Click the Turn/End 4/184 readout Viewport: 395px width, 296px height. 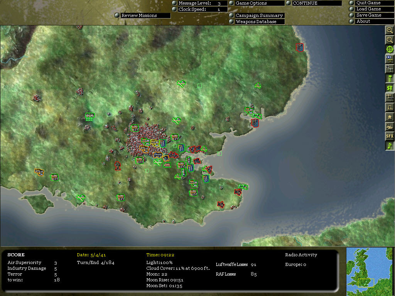pyautogui.click(x=96, y=263)
